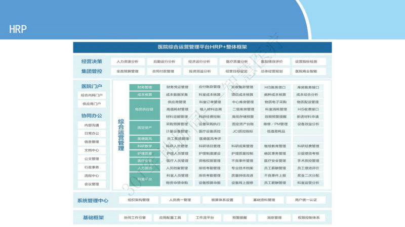Viewport: 405px width, 227px height.
Task: Select the 权限控制体系 box
Action: tap(309, 218)
